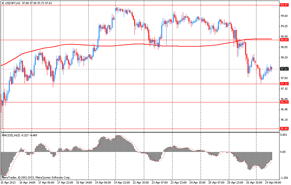
Task: Click the red 97.32 level price tag
Action: click(284, 84)
